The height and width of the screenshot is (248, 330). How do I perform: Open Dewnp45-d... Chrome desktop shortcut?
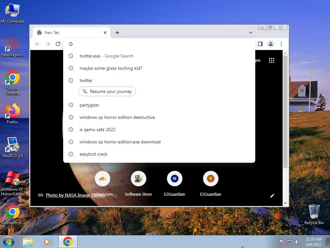pyautogui.click(x=13, y=214)
